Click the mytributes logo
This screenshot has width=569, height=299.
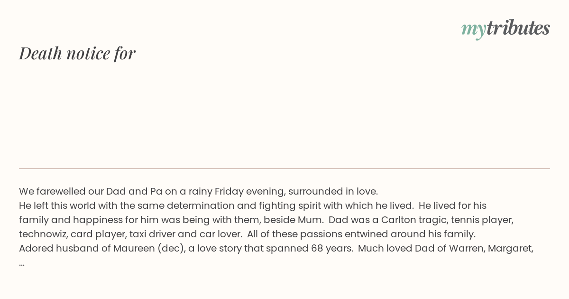(x=505, y=28)
